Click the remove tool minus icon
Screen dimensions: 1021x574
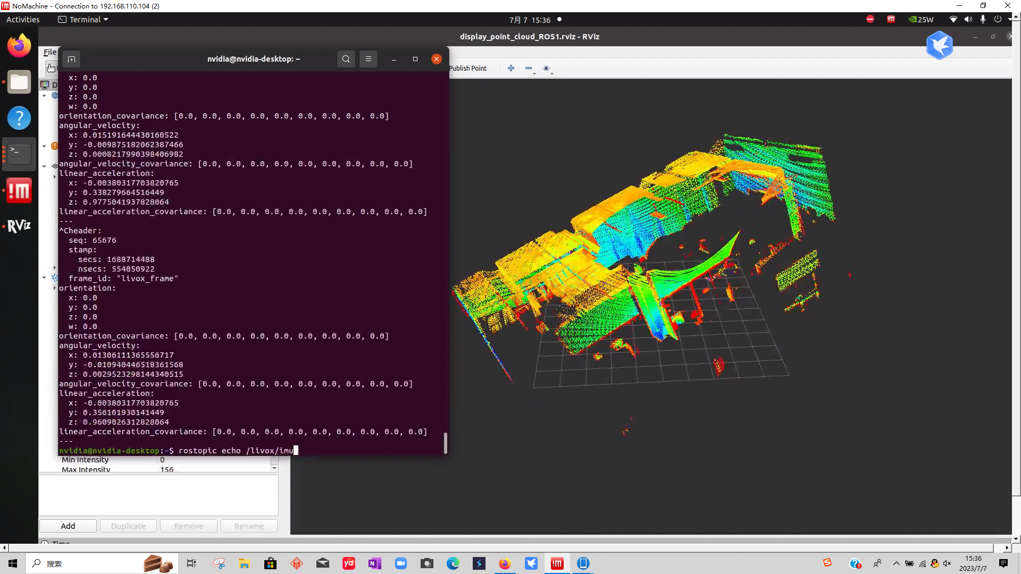(529, 68)
